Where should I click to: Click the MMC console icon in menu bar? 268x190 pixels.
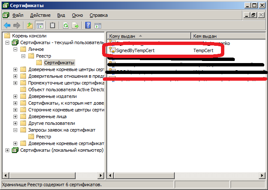tap(6, 15)
